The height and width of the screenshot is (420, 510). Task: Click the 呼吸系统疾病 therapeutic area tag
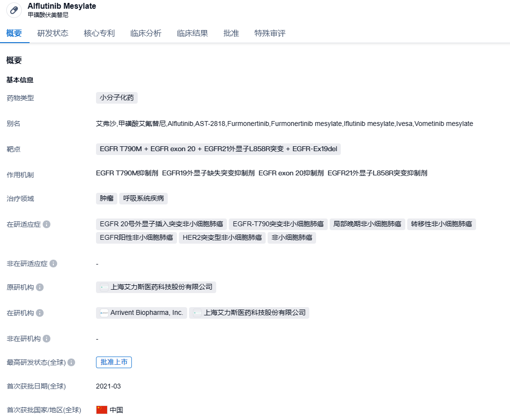(x=143, y=199)
